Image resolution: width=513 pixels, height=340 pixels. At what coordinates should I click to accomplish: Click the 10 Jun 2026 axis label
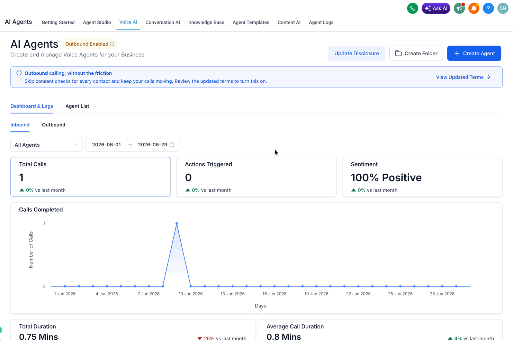191,294
